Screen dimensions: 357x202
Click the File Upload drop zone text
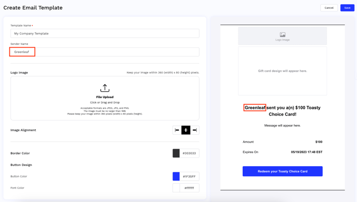coord(105,97)
